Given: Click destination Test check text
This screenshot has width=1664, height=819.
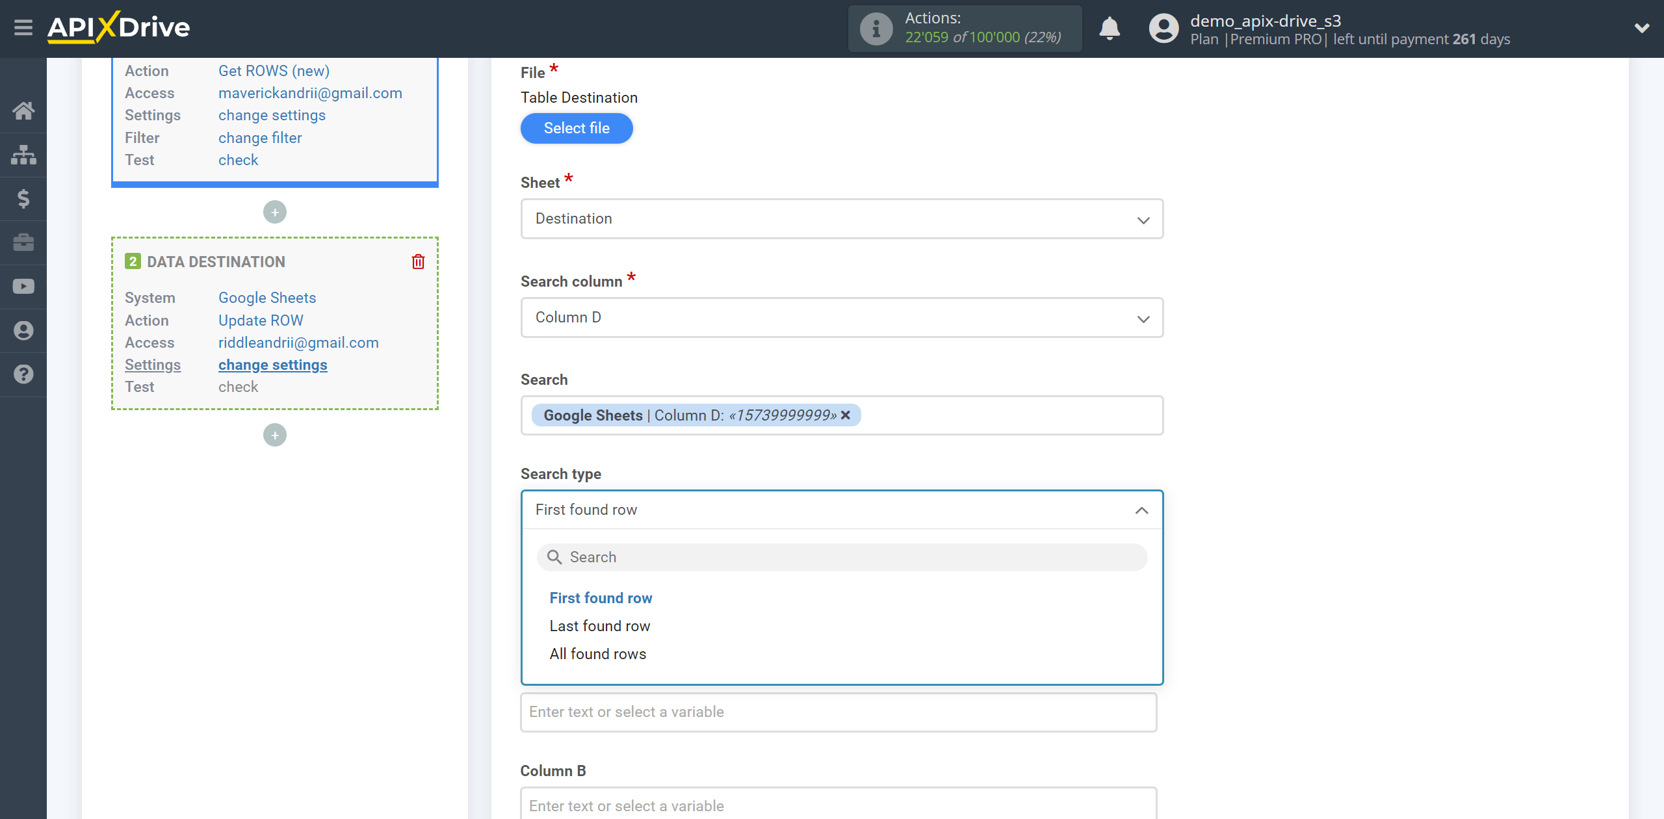Looking at the screenshot, I should (x=238, y=387).
